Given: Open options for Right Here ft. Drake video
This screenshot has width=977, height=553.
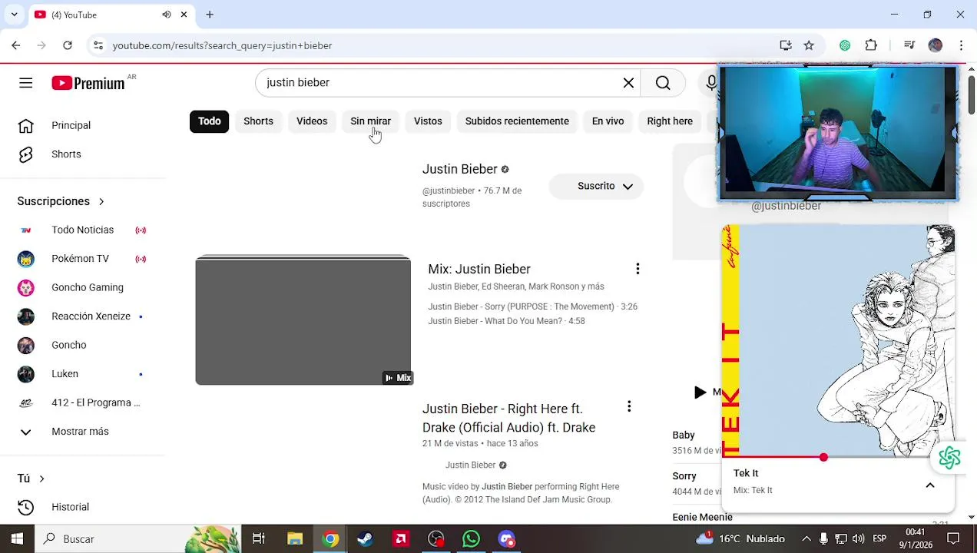Looking at the screenshot, I should 629,406.
